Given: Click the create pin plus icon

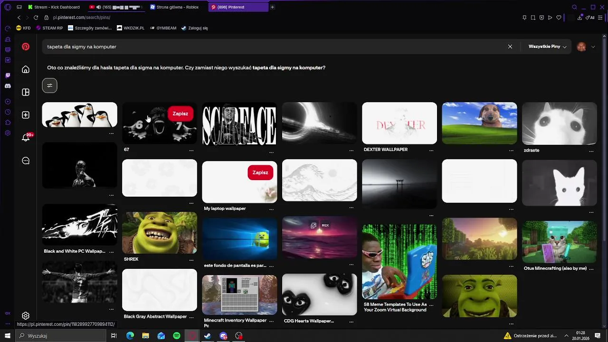Looking at the screenshot, I should pos(26,115).
